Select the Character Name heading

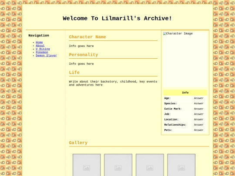[87, 37]
